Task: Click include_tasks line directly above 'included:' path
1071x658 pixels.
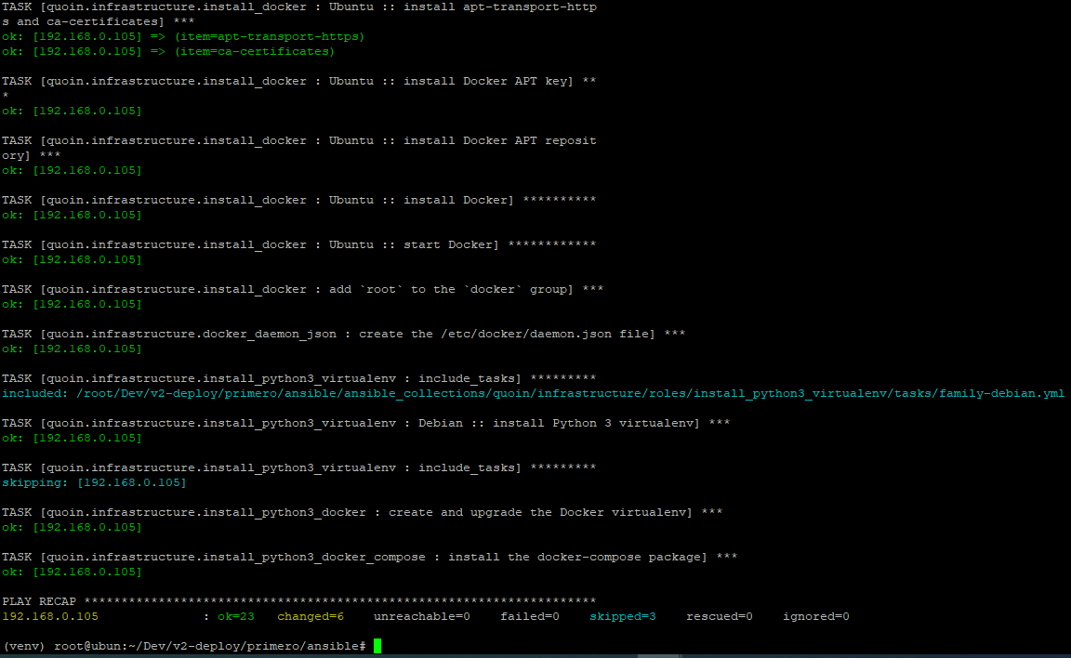Action: [x=298, y=379]
